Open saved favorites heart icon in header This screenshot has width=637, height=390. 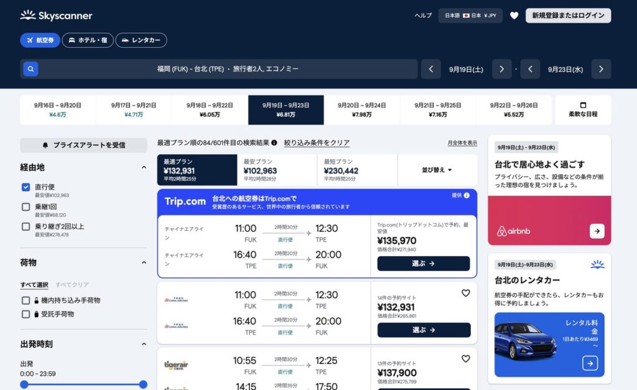(x=514, y=16)
